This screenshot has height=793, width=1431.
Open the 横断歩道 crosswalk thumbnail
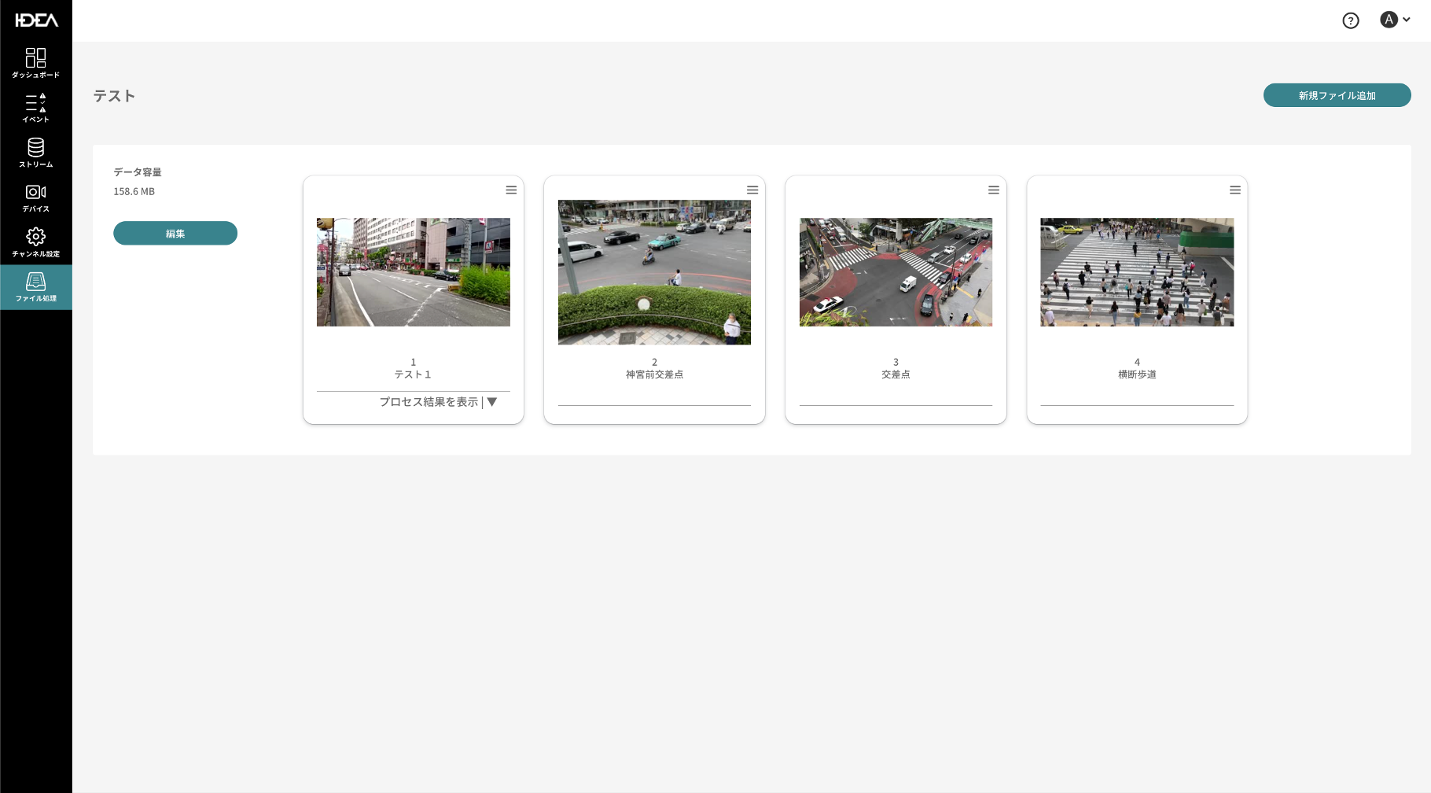pos(1137,272)
